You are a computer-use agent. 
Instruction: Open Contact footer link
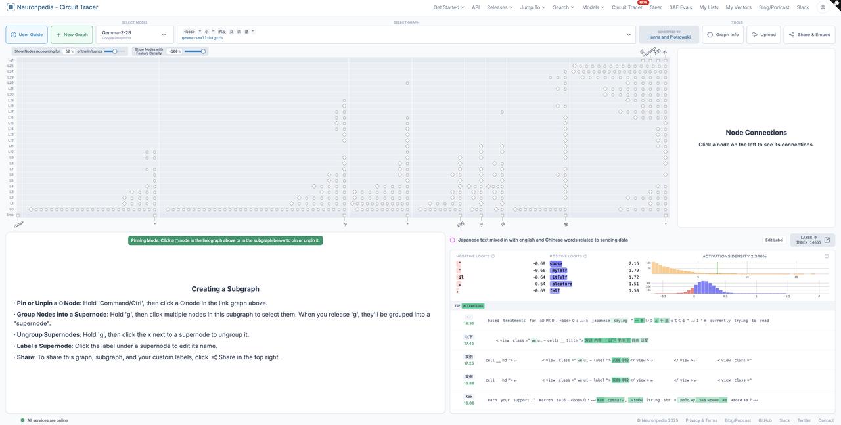coord(826,420)
